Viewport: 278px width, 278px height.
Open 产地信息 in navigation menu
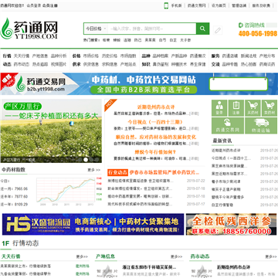click(x=40, y=56)
